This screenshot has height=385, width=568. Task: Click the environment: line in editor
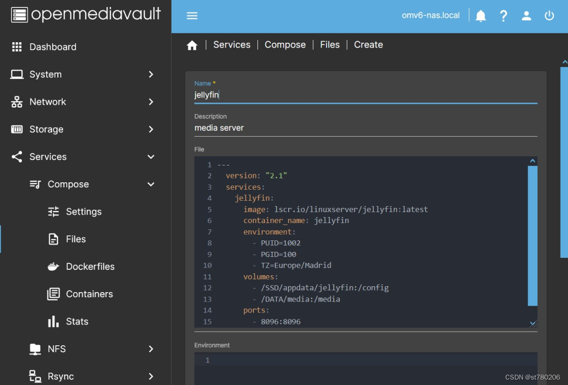pyautogui.click(x=269, y=232)
